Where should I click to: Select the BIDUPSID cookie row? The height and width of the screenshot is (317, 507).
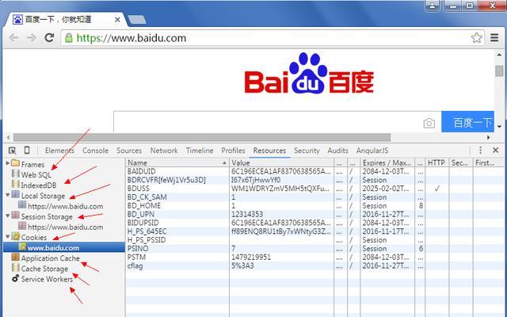pyautogui.click(x=314, y=223)
